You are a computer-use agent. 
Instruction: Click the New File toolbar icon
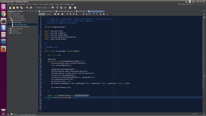pos(10,8)
